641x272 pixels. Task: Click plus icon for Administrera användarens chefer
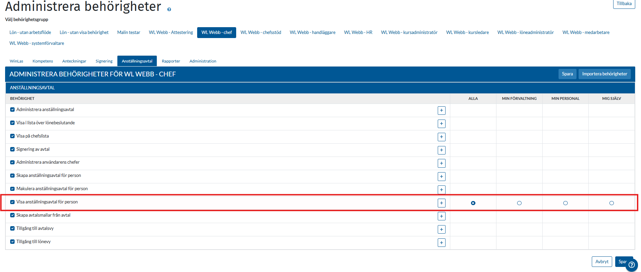(x=441, y=163)
